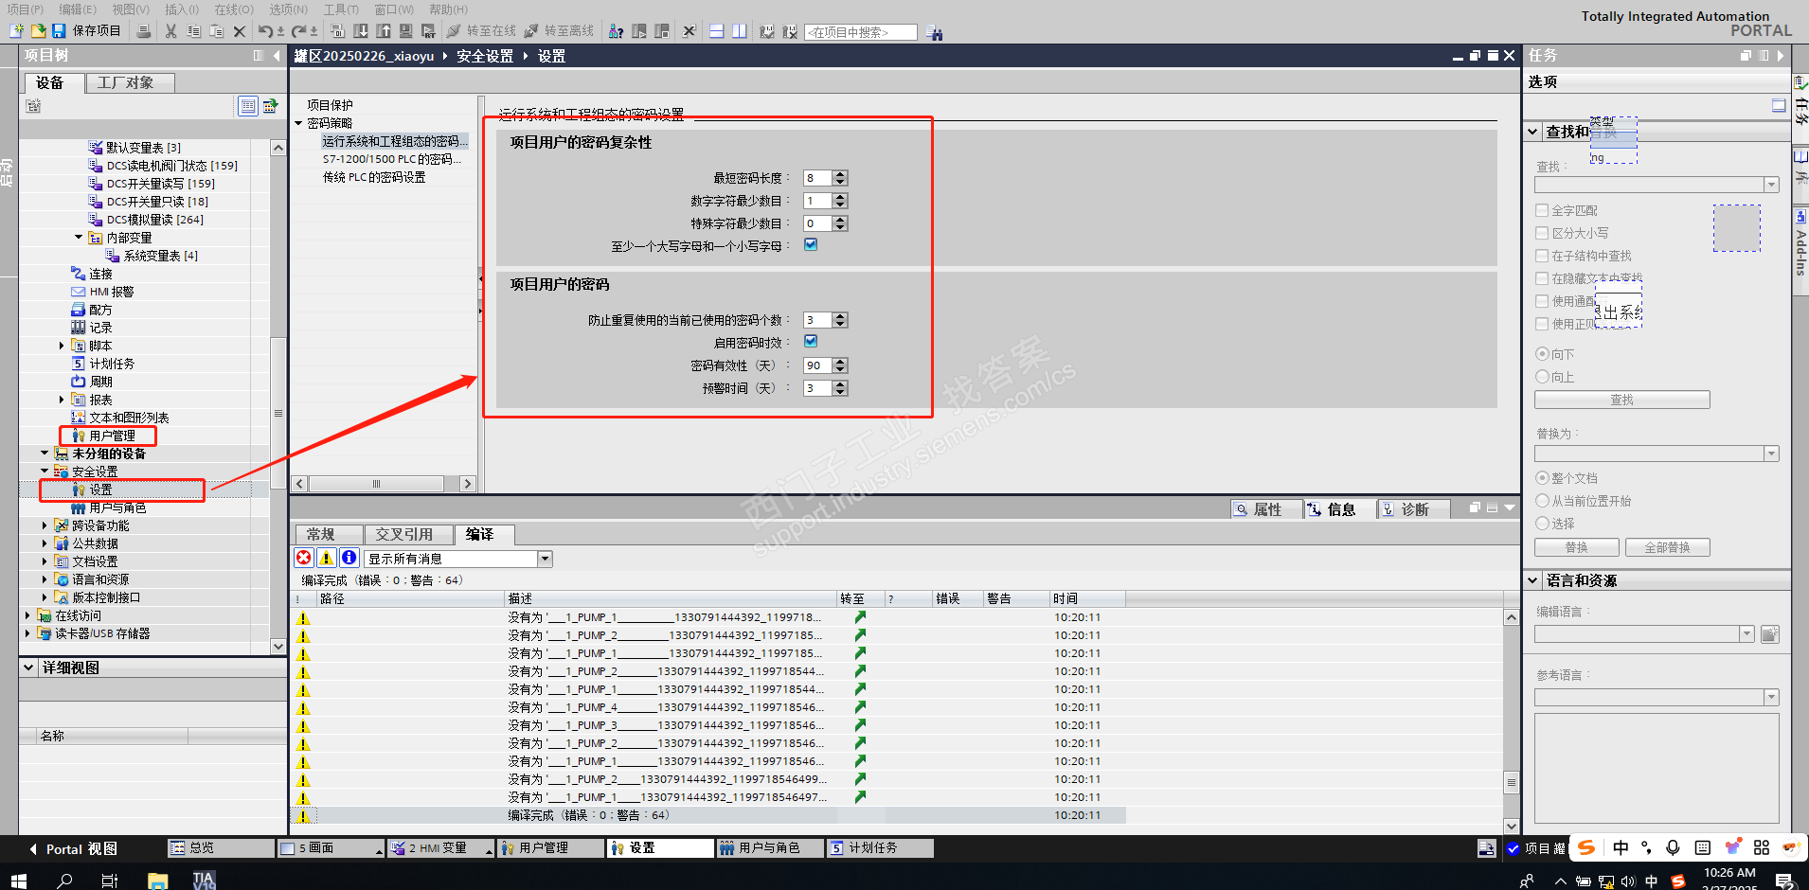Click go-to arrow for first PUMP_1 warning
Screen dimensions: 1809x890
click(x=860, y=617)
